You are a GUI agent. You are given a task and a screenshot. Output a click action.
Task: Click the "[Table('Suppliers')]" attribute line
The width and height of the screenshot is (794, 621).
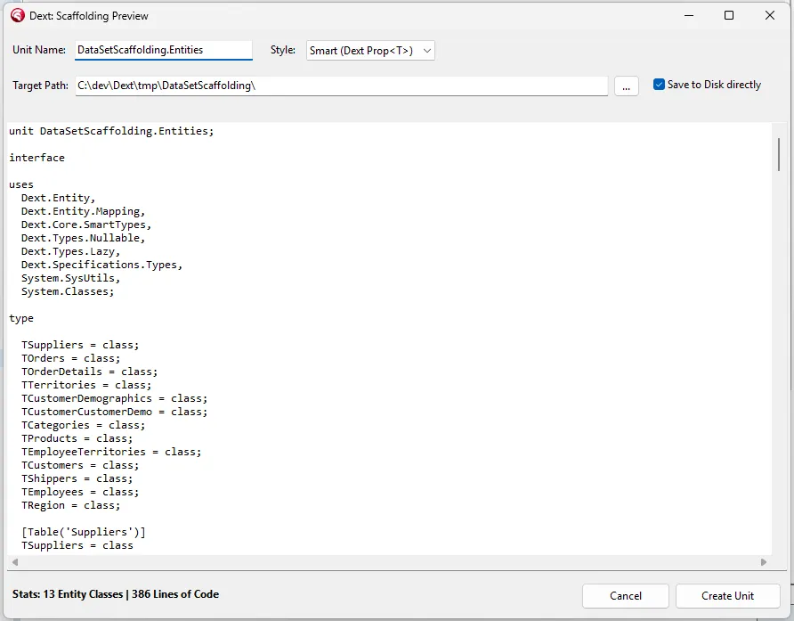tap(83, 532)
